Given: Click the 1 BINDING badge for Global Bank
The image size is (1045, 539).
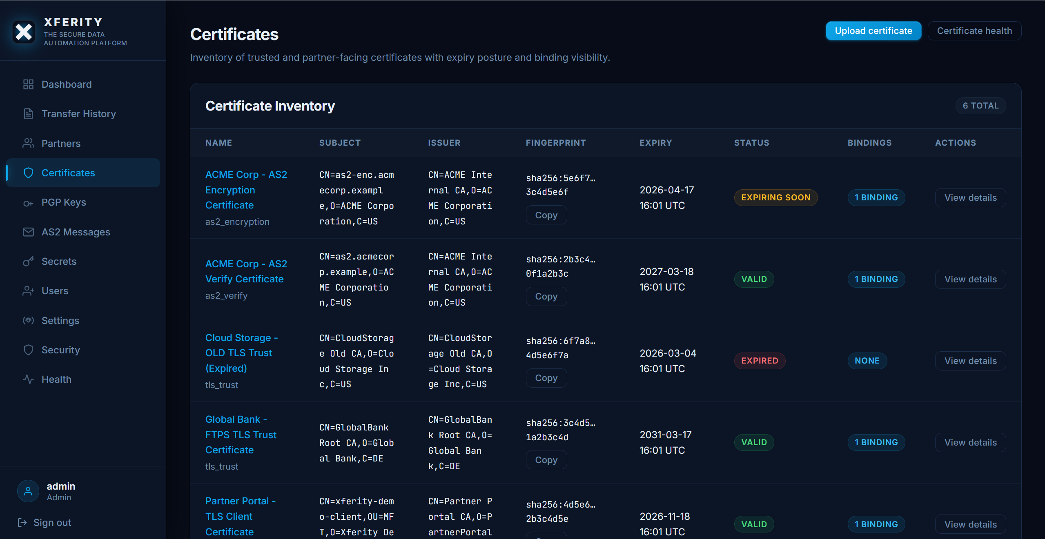Looking at the screenshot, I should [x=876, y=443].
